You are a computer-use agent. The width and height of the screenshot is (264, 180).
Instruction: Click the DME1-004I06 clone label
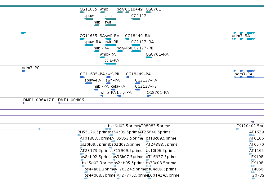(x=71, y=100)
